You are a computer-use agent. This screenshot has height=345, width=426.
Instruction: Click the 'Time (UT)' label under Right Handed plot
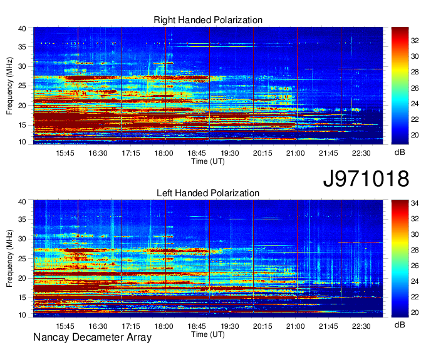[x=208, y=161]
